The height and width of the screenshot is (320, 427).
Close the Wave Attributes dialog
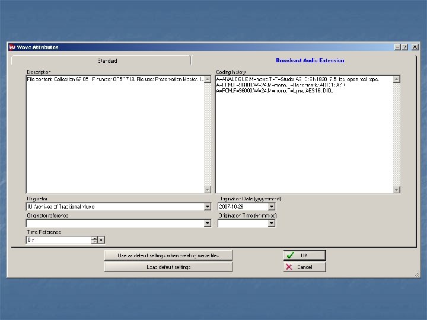[415, 47]
